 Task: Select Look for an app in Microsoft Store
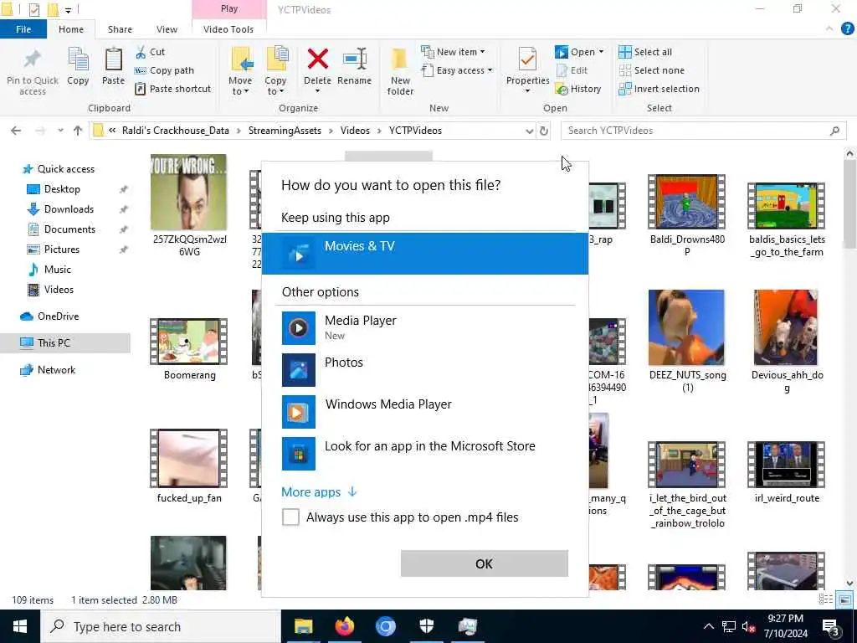point(425,453)
